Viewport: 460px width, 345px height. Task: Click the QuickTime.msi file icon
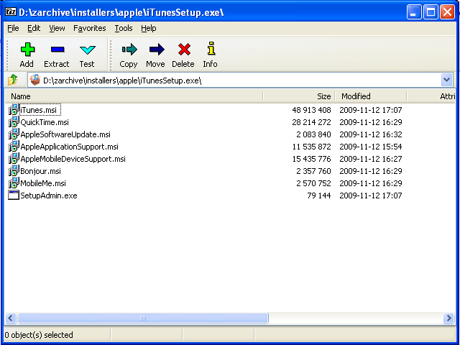point(14,122)
